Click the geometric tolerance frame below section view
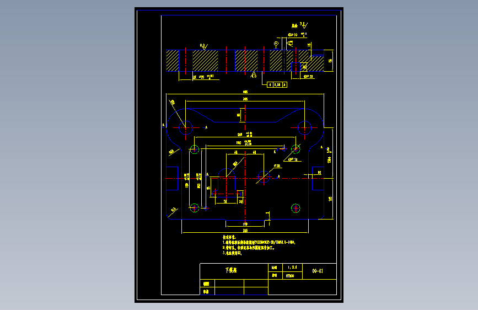478x310 pixels. tap(277, 84)
